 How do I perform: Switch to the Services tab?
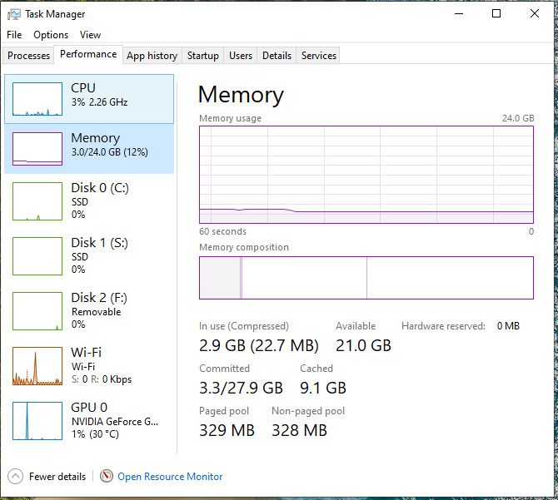[x=319, y=56]
